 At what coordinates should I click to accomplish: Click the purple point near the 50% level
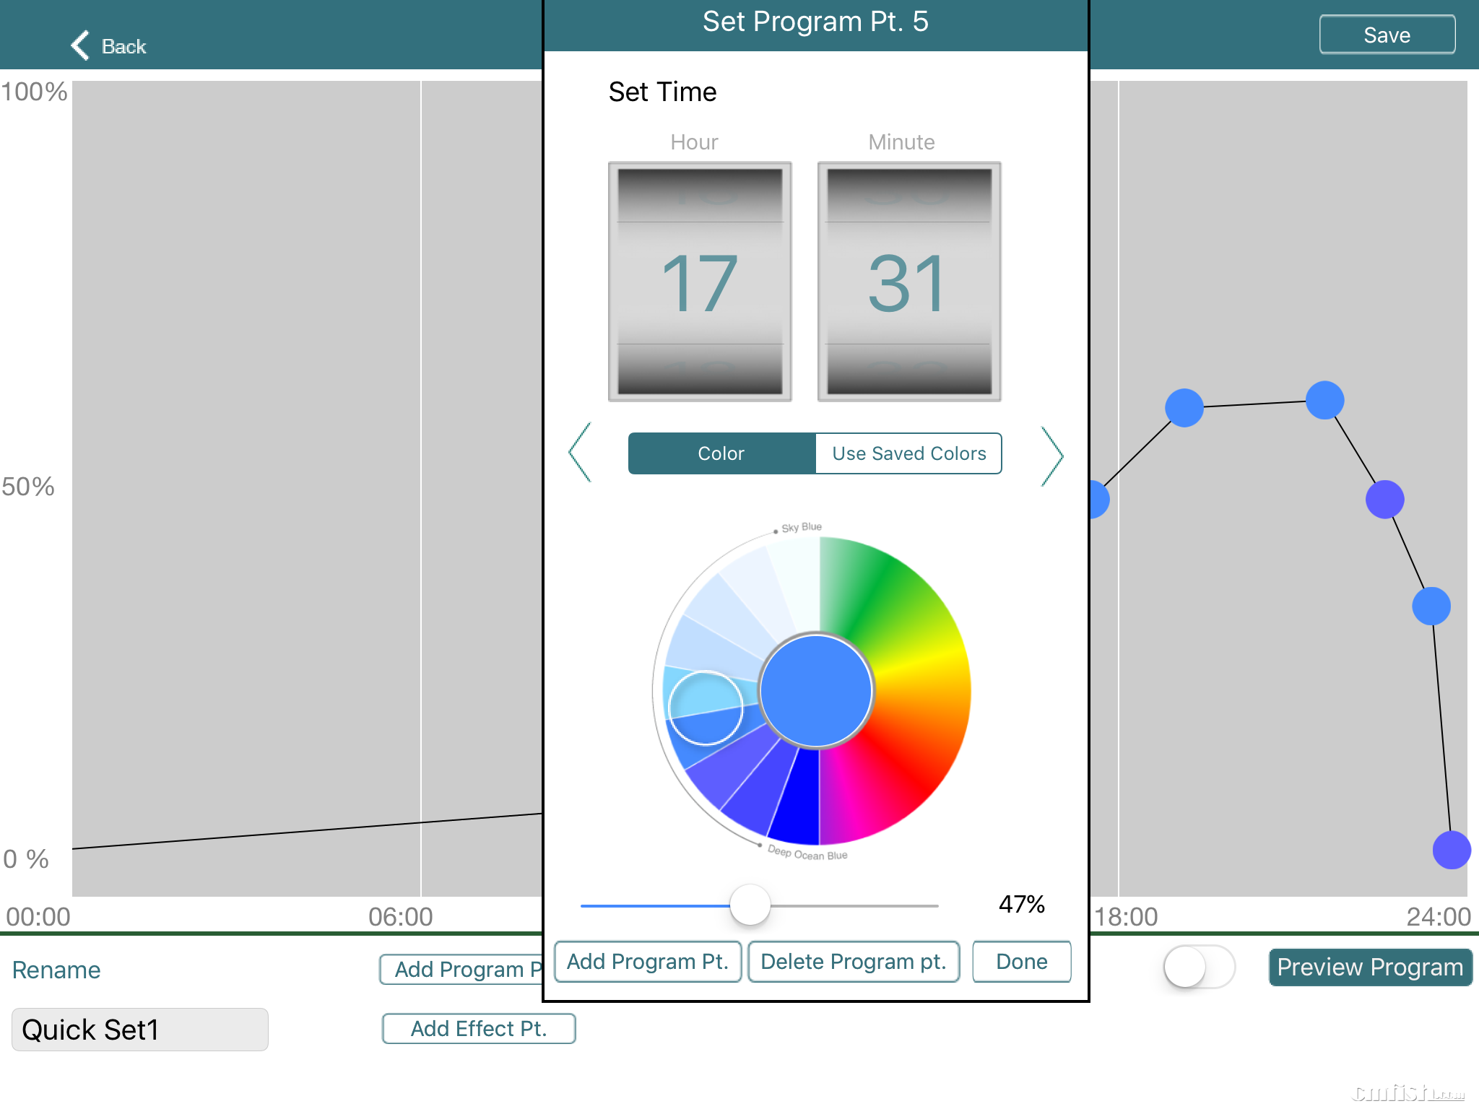pos(1384,499)
